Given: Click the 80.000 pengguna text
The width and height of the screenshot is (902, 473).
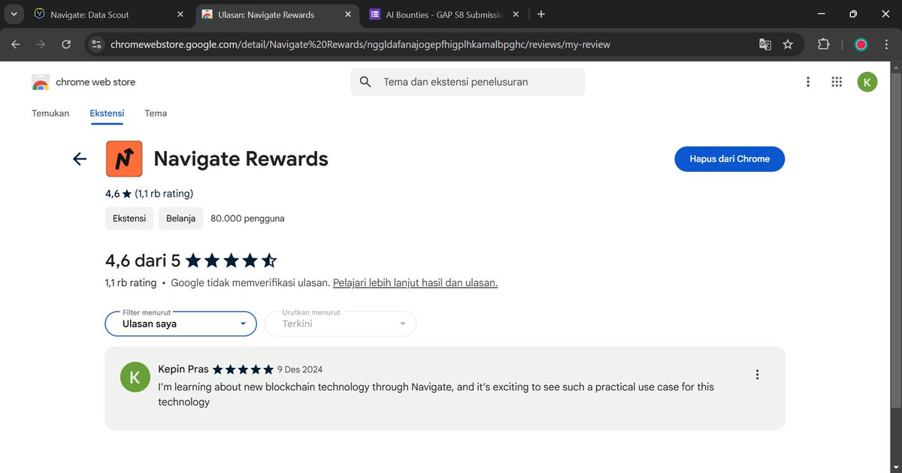Looking at the screenshot, I should 247,218.
